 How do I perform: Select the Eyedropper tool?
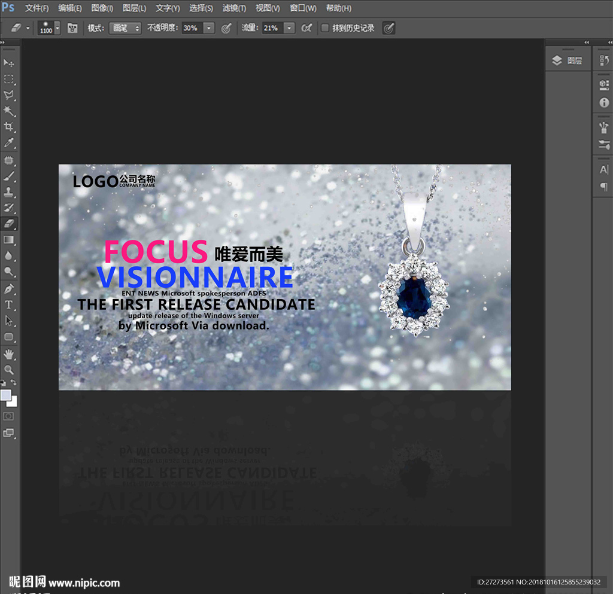[8, 142]
